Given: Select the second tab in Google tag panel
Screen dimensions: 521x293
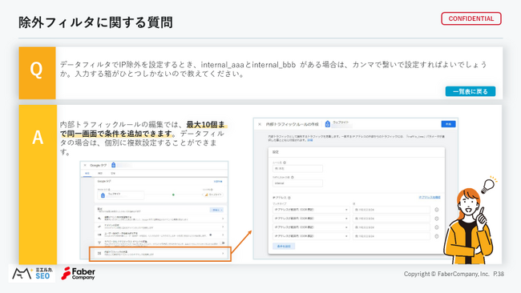Looking at the screenshot, I should tap(100, 173).
